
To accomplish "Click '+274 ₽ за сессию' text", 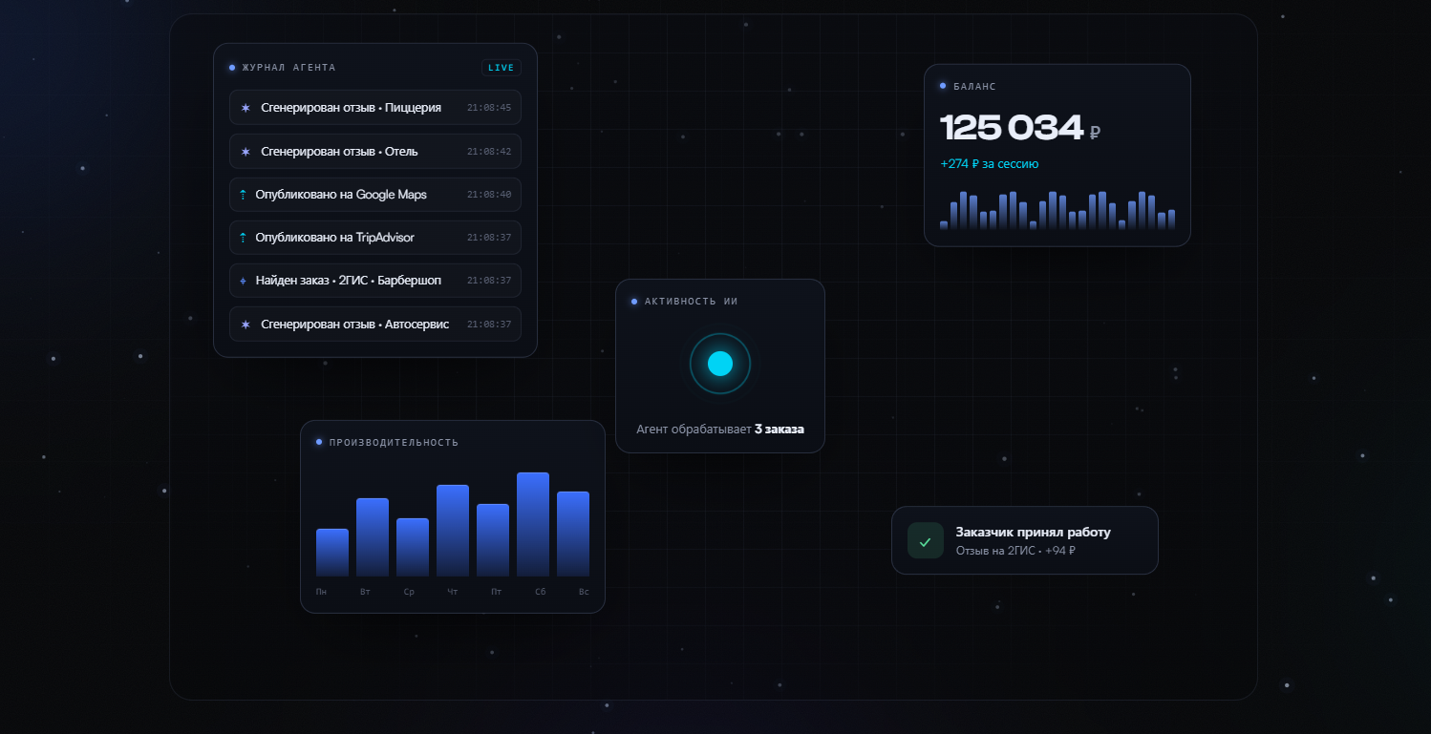I will pos(989,164).
